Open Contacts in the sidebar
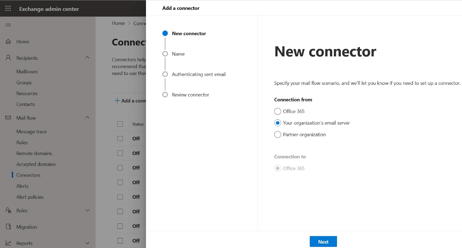462x248 pixels. coord(25,104)
